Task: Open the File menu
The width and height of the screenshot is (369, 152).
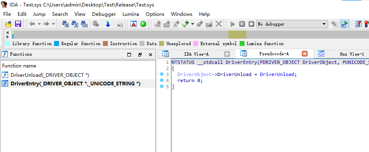Action: (x=7, y=14)
